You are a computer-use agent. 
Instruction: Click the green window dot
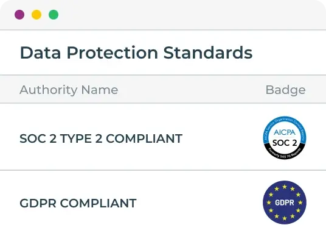54,15
